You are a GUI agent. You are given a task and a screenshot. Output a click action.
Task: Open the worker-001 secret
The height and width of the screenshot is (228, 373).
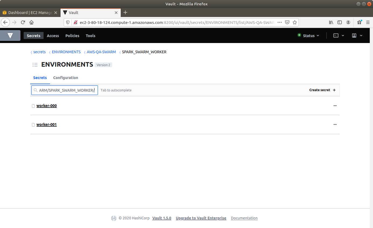coord(47,124)
